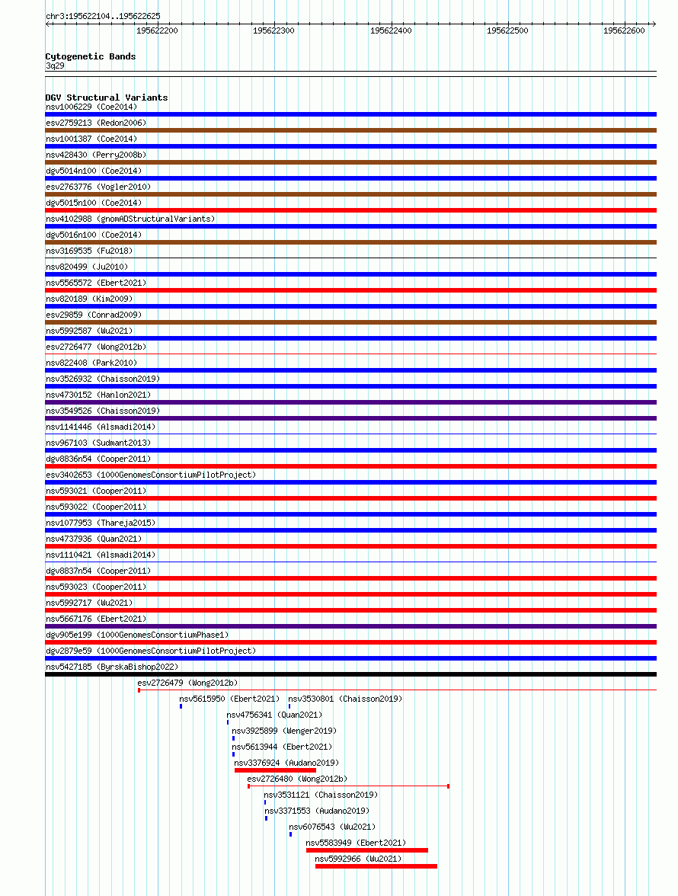Open nsv3371553 (Audano2019) variant

click(x=317, y=811)
